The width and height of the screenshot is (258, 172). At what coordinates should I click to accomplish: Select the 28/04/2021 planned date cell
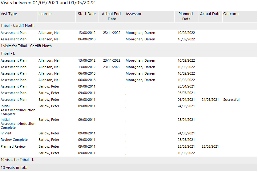click(x=186, y=120)
